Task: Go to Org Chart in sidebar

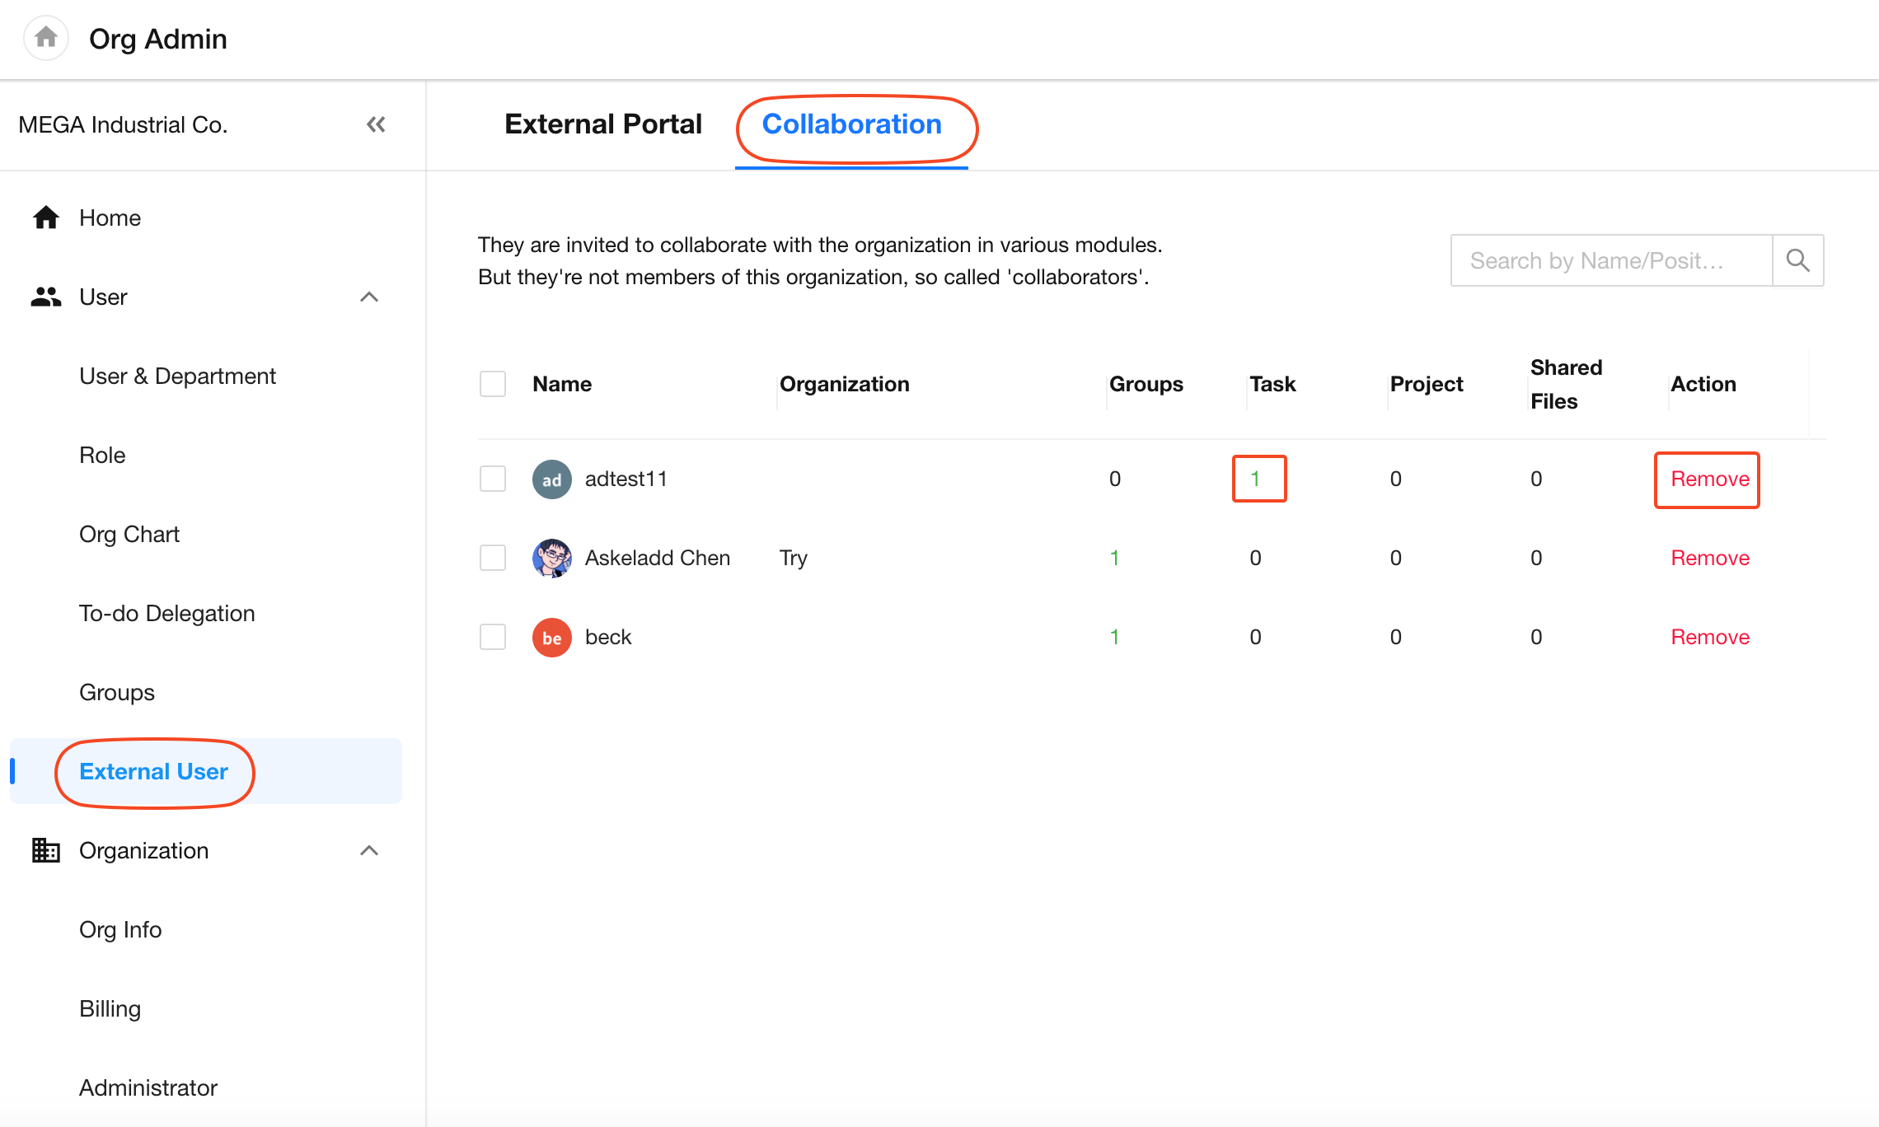Action: click(x=129, y=534)
